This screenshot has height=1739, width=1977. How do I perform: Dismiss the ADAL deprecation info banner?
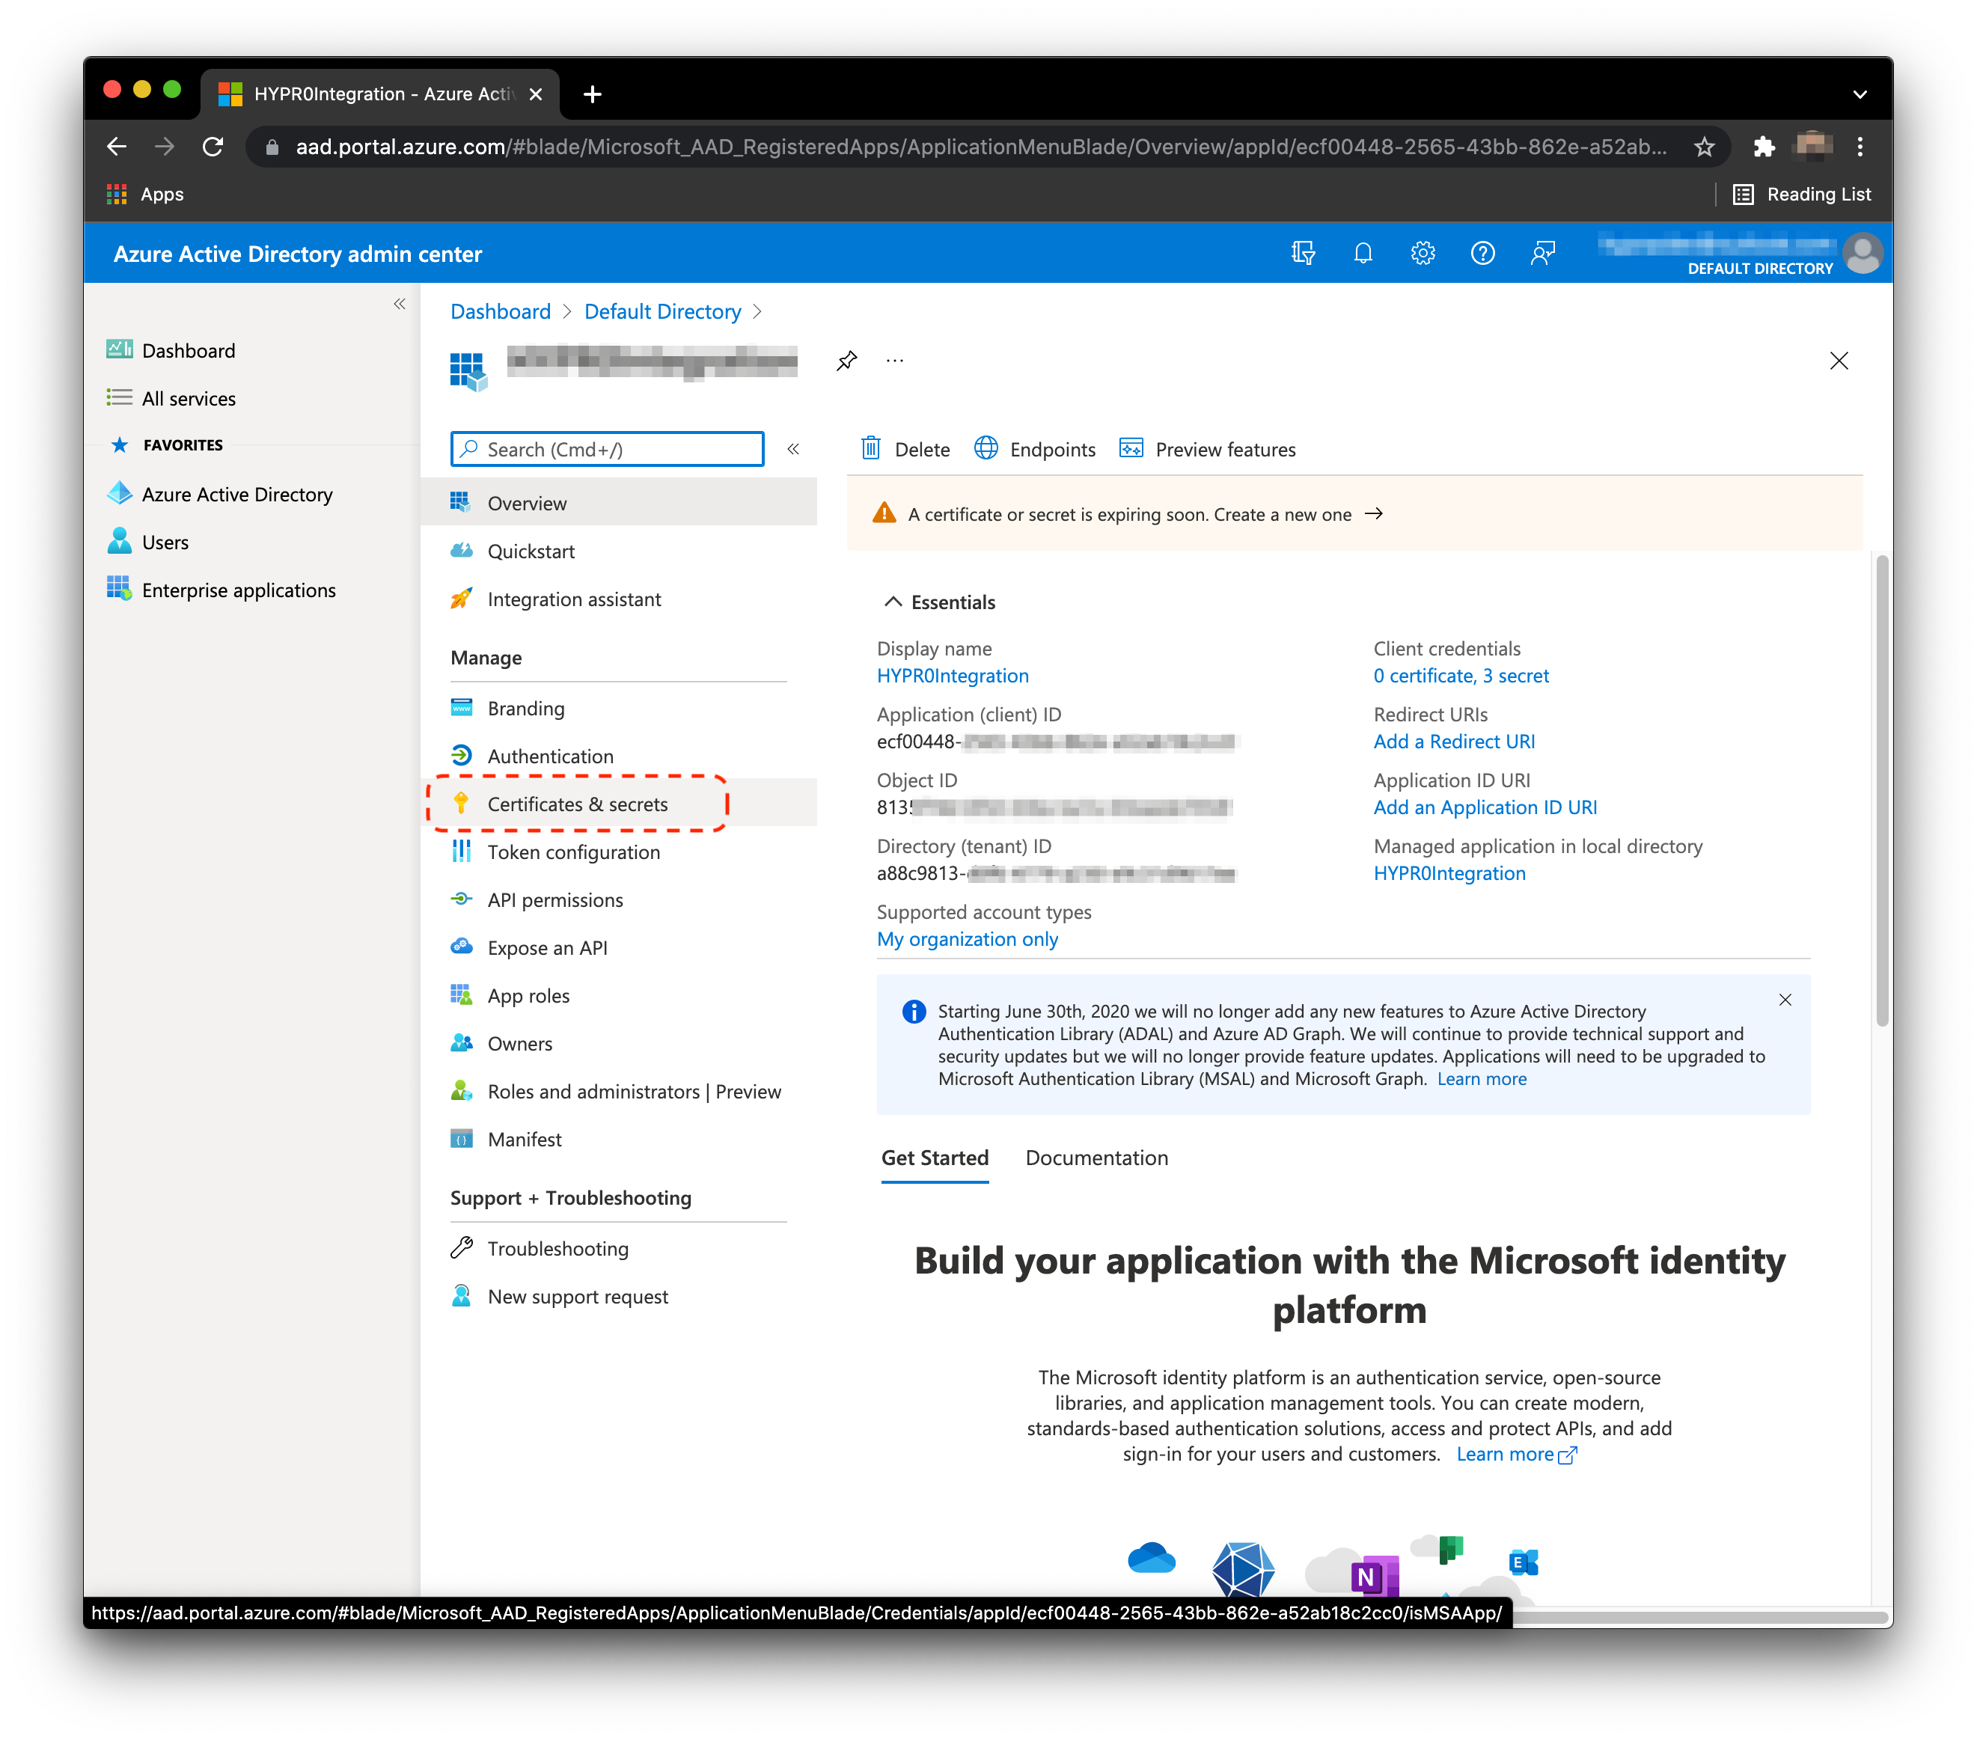[1785, 1000]
